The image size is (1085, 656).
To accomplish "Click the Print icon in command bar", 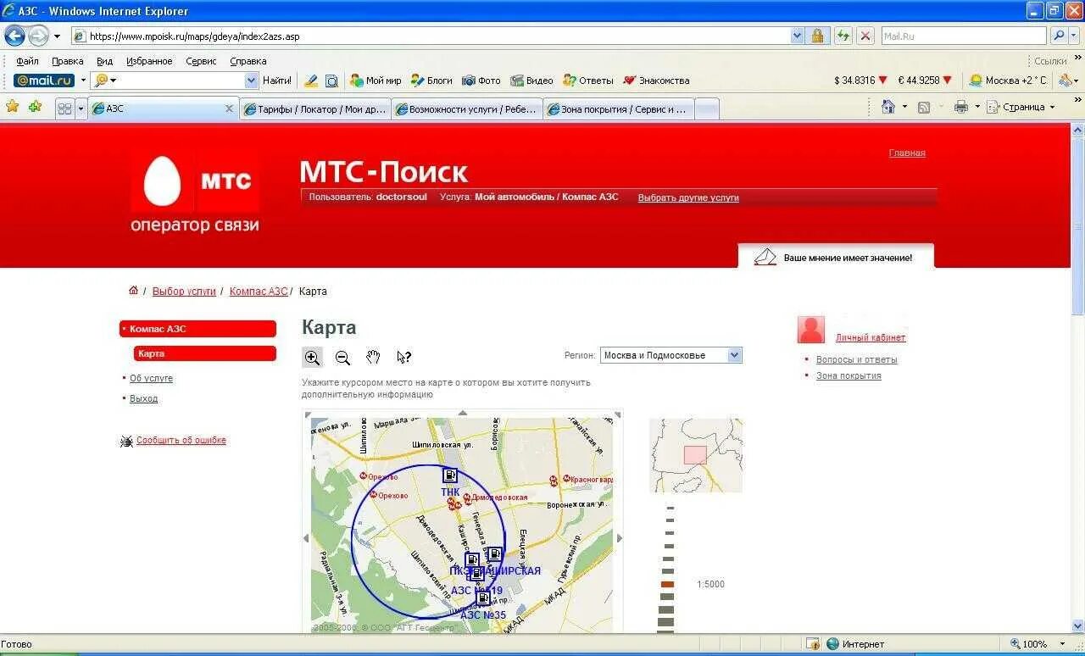I will click(x=960, y=107).
